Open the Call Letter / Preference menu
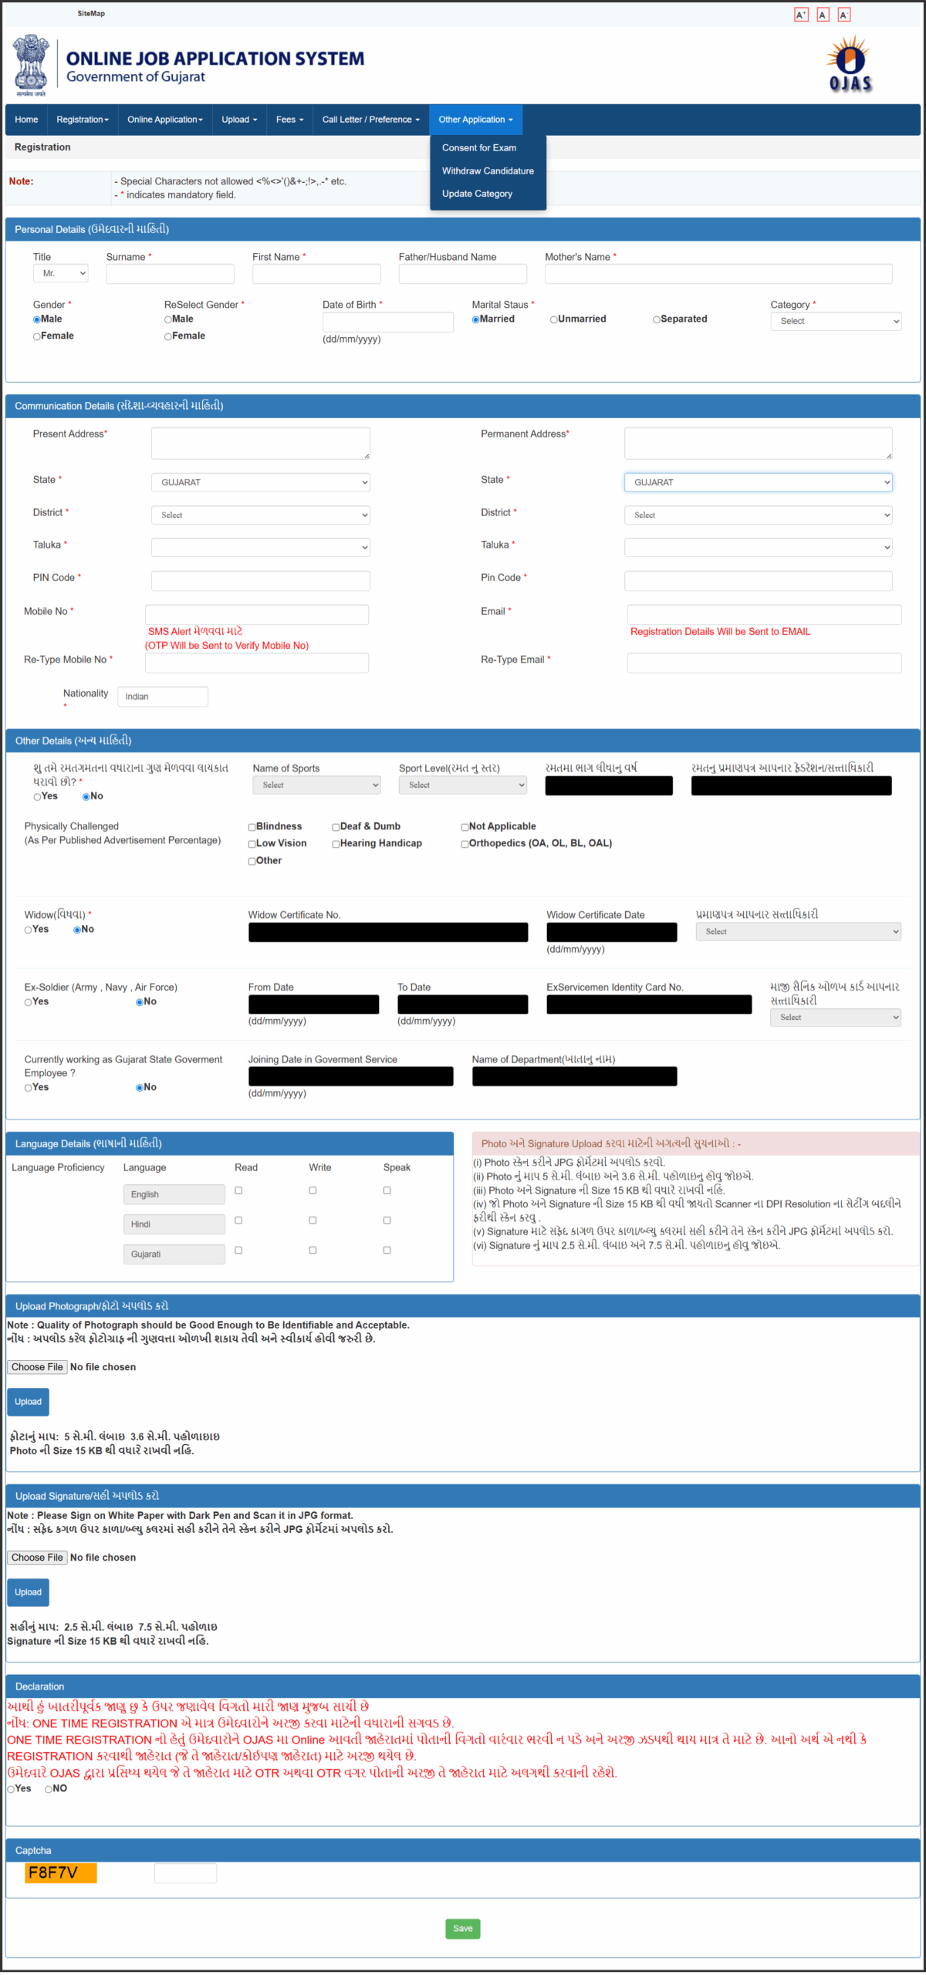This screenshot has width=926, height=1975. [370, 120]
